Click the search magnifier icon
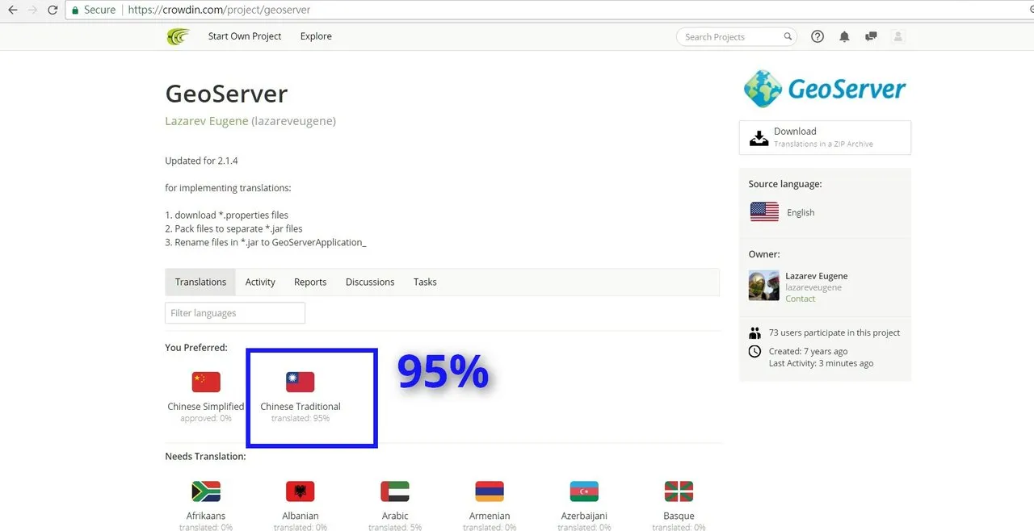1034x531 pixels. tap(788, 36)
